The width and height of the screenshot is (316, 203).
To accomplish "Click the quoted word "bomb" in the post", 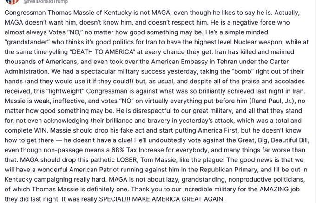I will (243, 71).
